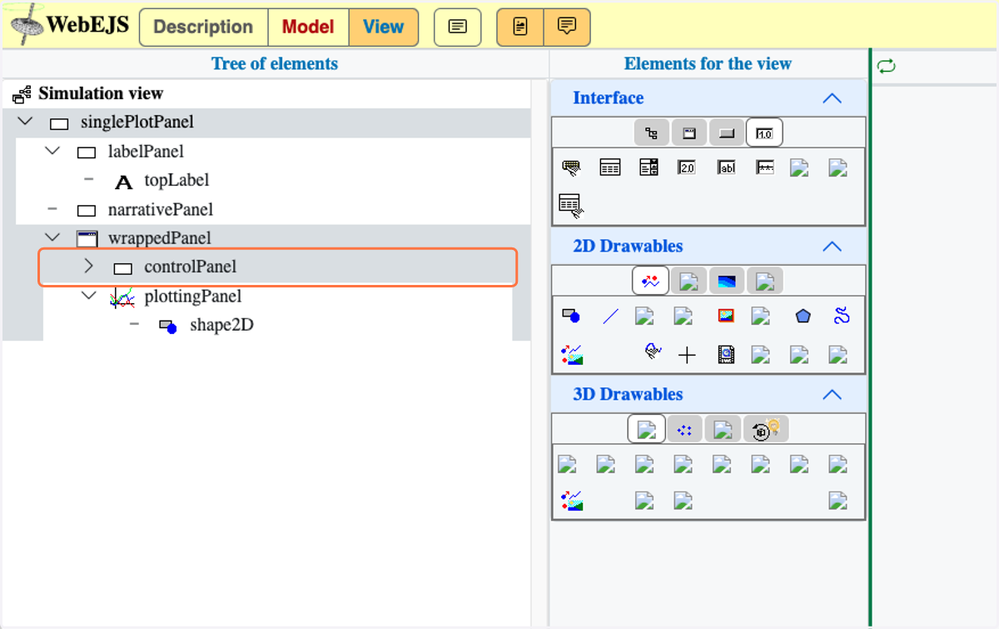This screenshot has width=999, height=629.
Task: Select the wrappedPanel element
Action: coord(160,238)
